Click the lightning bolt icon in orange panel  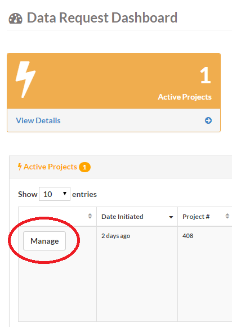point(25,79)
